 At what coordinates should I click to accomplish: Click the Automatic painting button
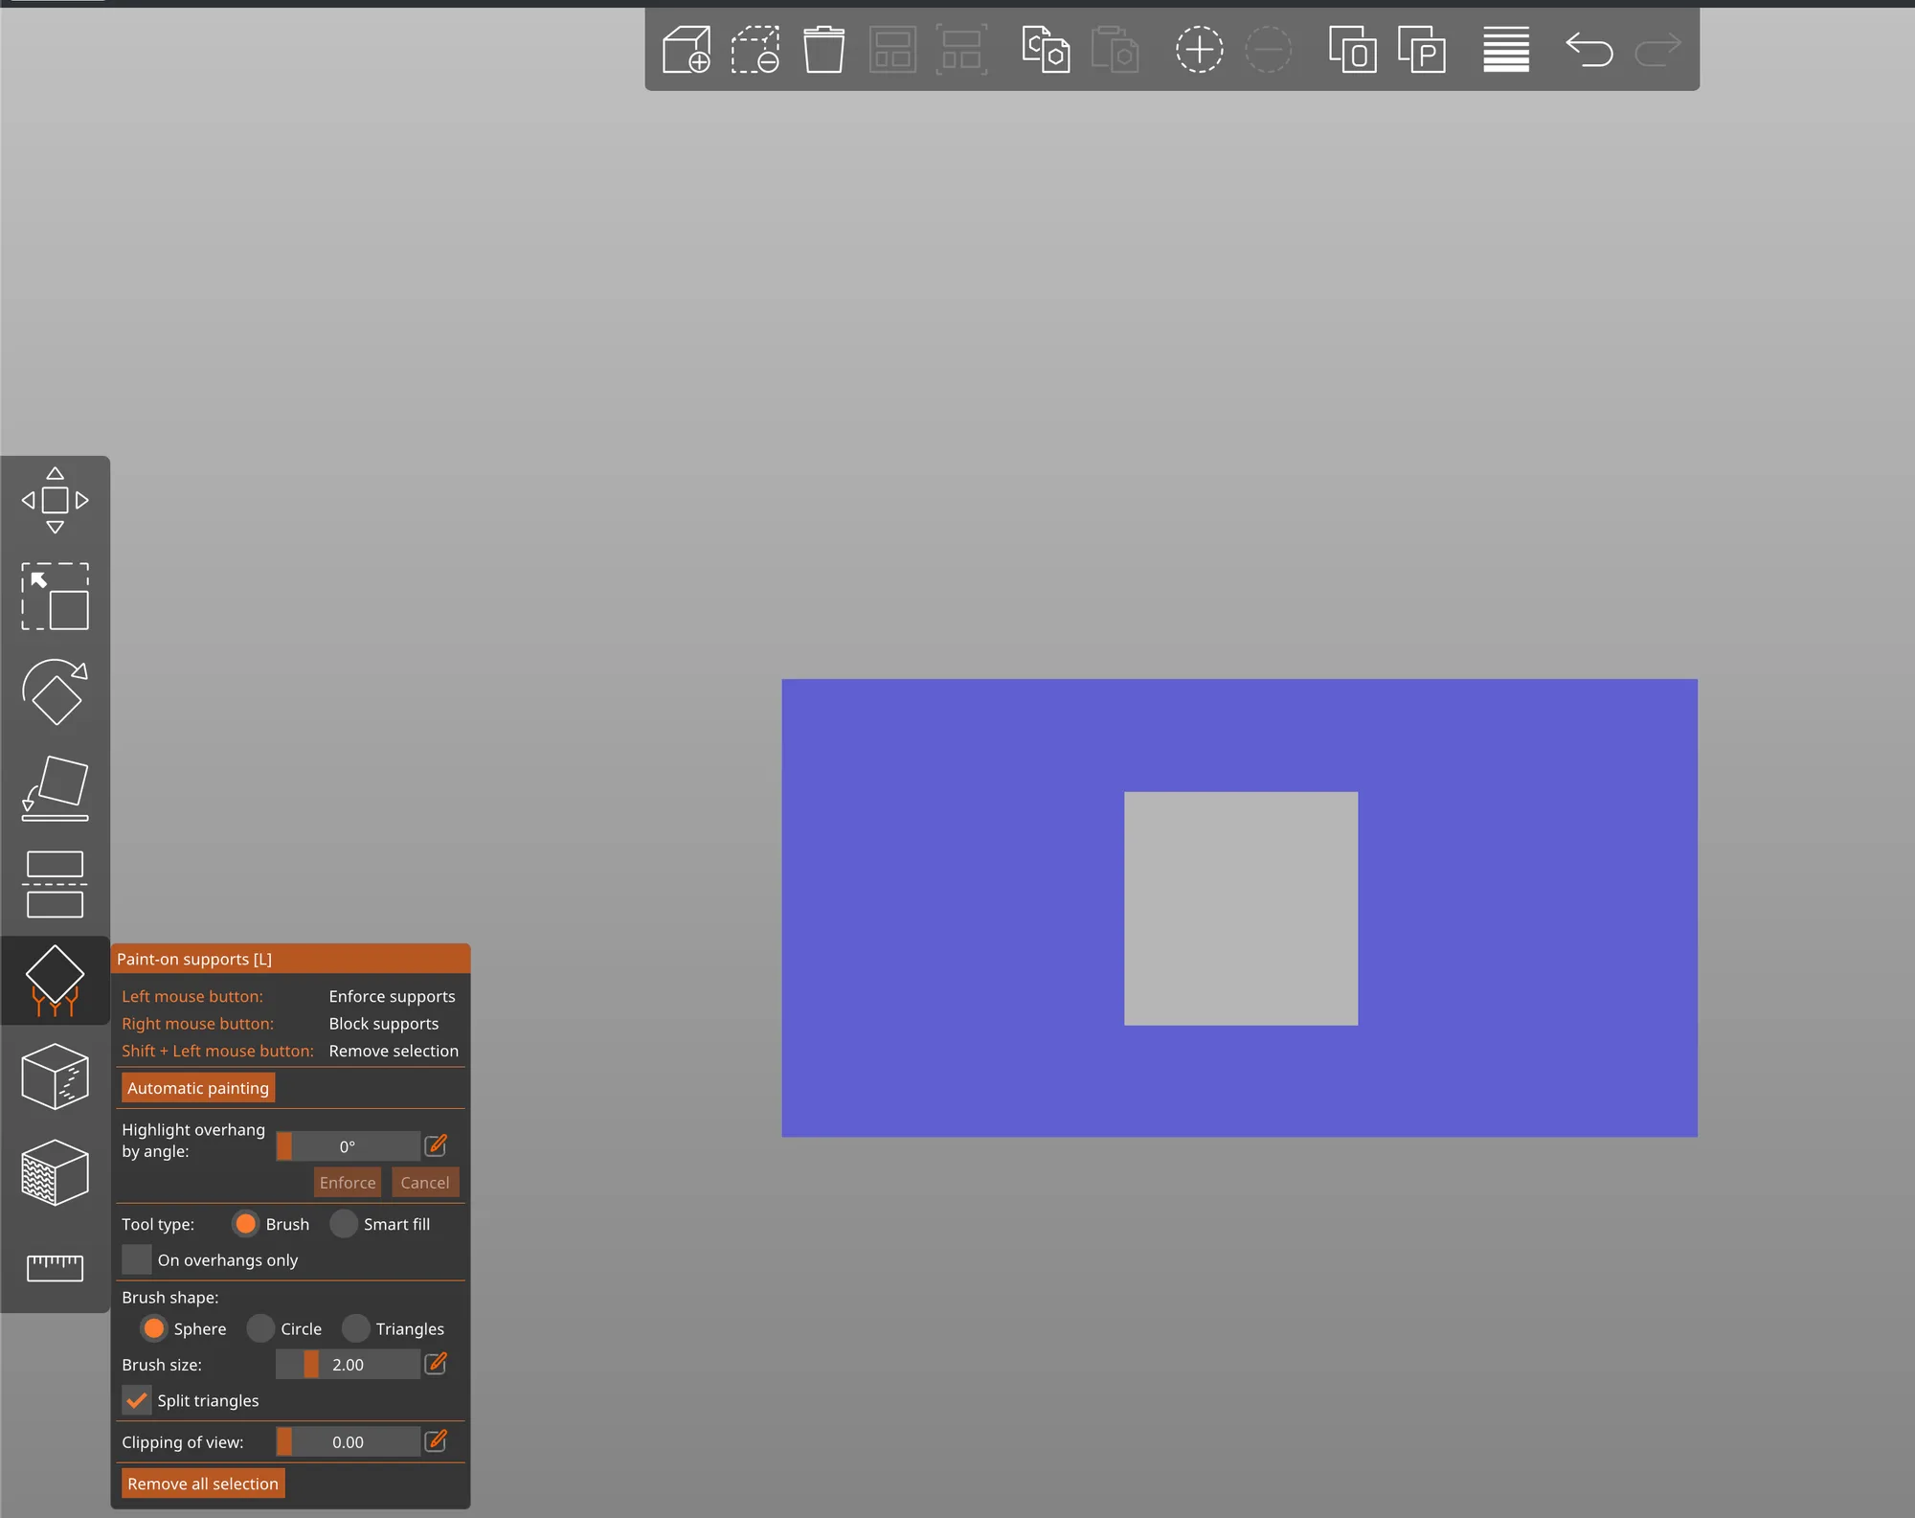coord(198,1088)
